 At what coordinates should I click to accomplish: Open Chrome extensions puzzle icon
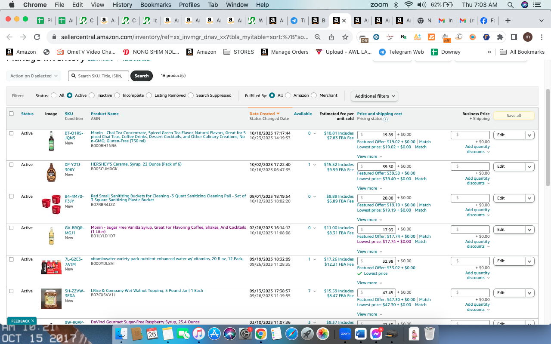point(500,37)
